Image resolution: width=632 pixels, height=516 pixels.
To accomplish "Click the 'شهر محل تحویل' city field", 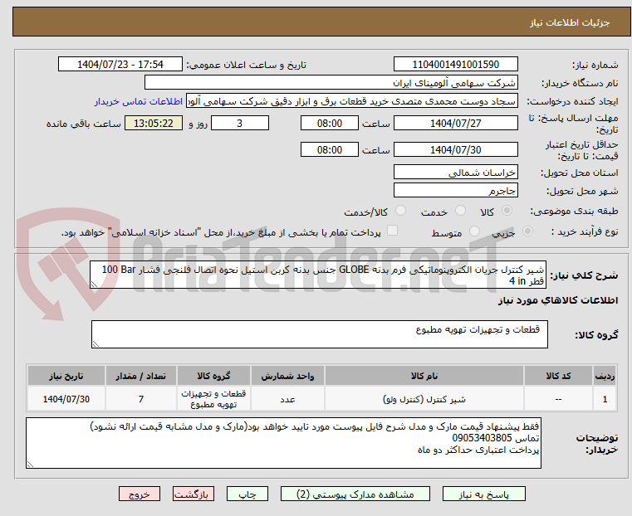I will point(455,190).
